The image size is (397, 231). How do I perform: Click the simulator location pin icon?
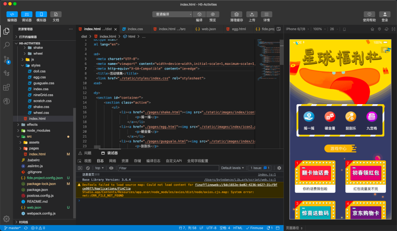tap(379, 29)
